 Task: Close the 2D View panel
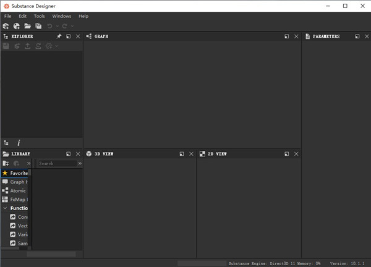tap(296, 153)
